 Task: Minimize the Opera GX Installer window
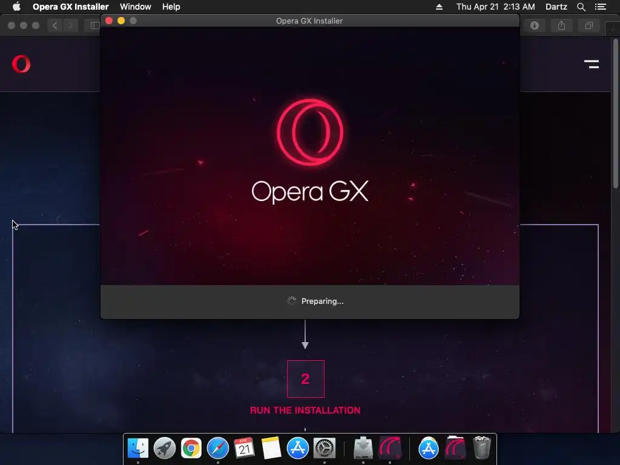tap(121, 21)
